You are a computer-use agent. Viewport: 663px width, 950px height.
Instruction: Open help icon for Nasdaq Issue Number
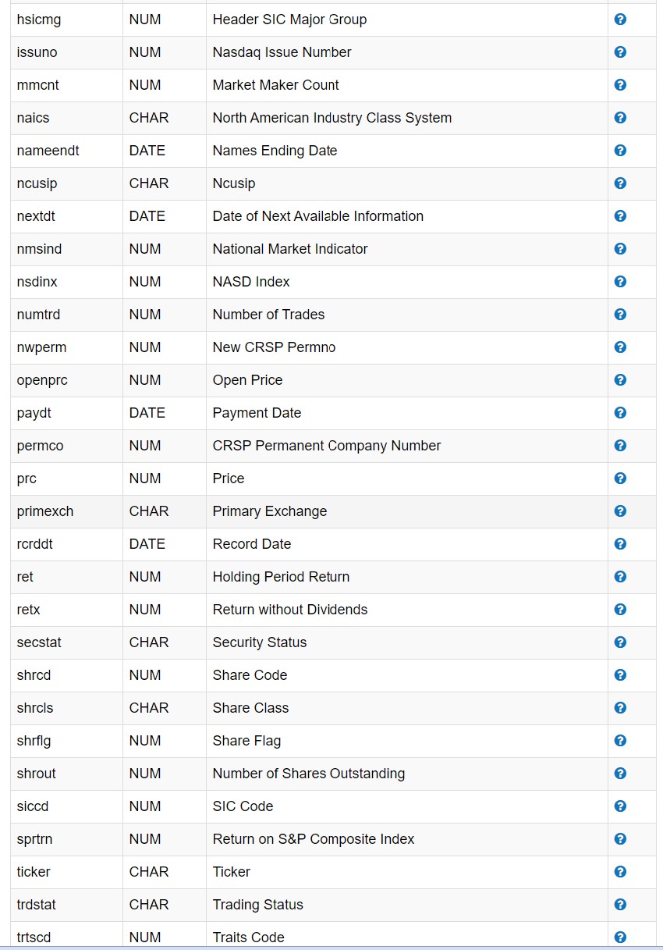coord(620,52)
